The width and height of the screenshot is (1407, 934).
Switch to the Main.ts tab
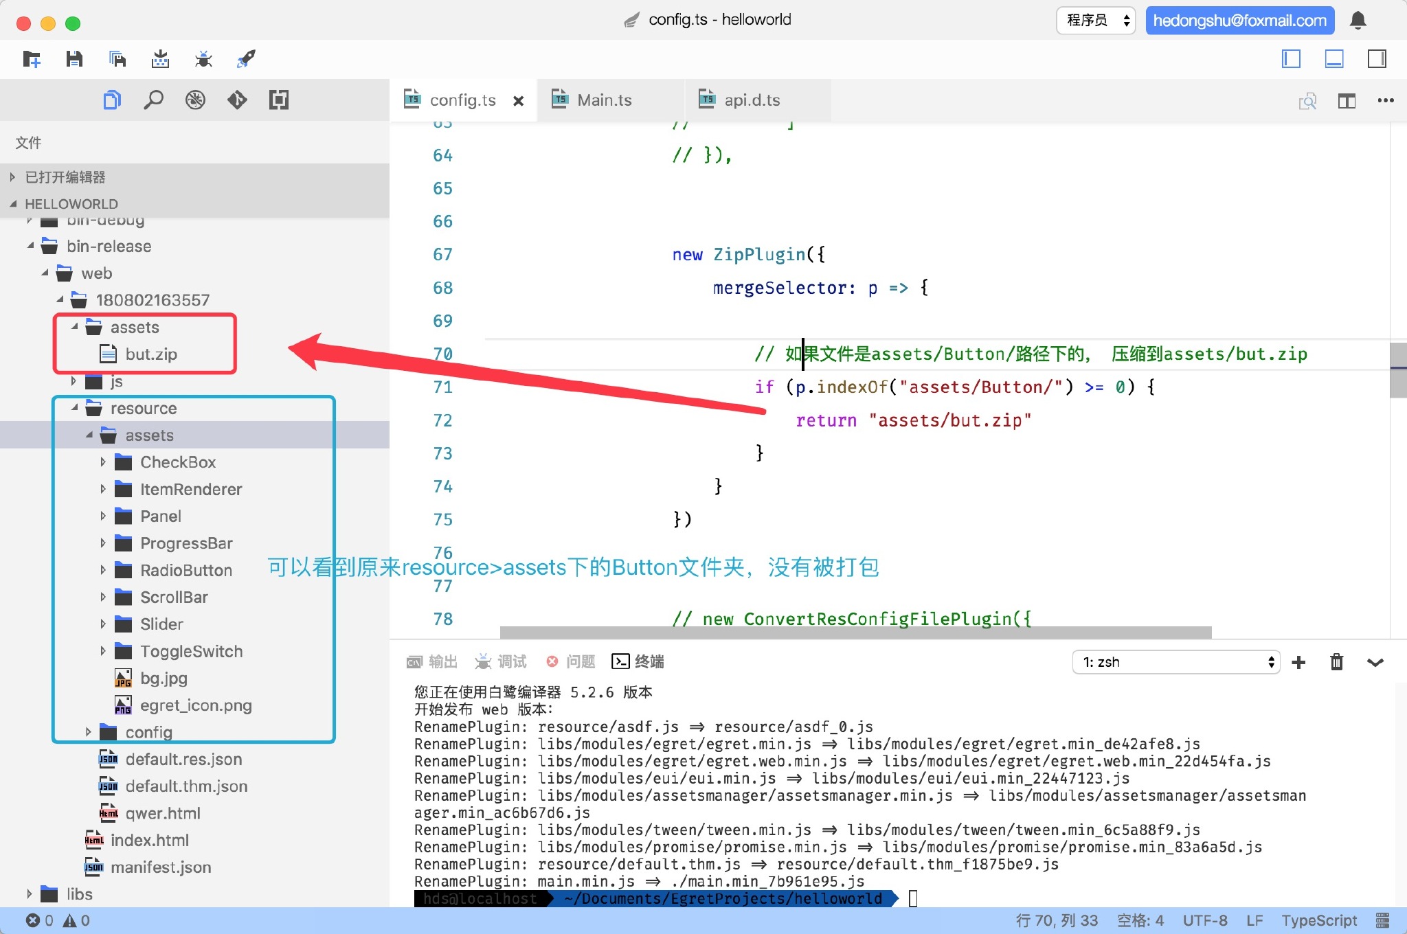click(x=604, y=100)
